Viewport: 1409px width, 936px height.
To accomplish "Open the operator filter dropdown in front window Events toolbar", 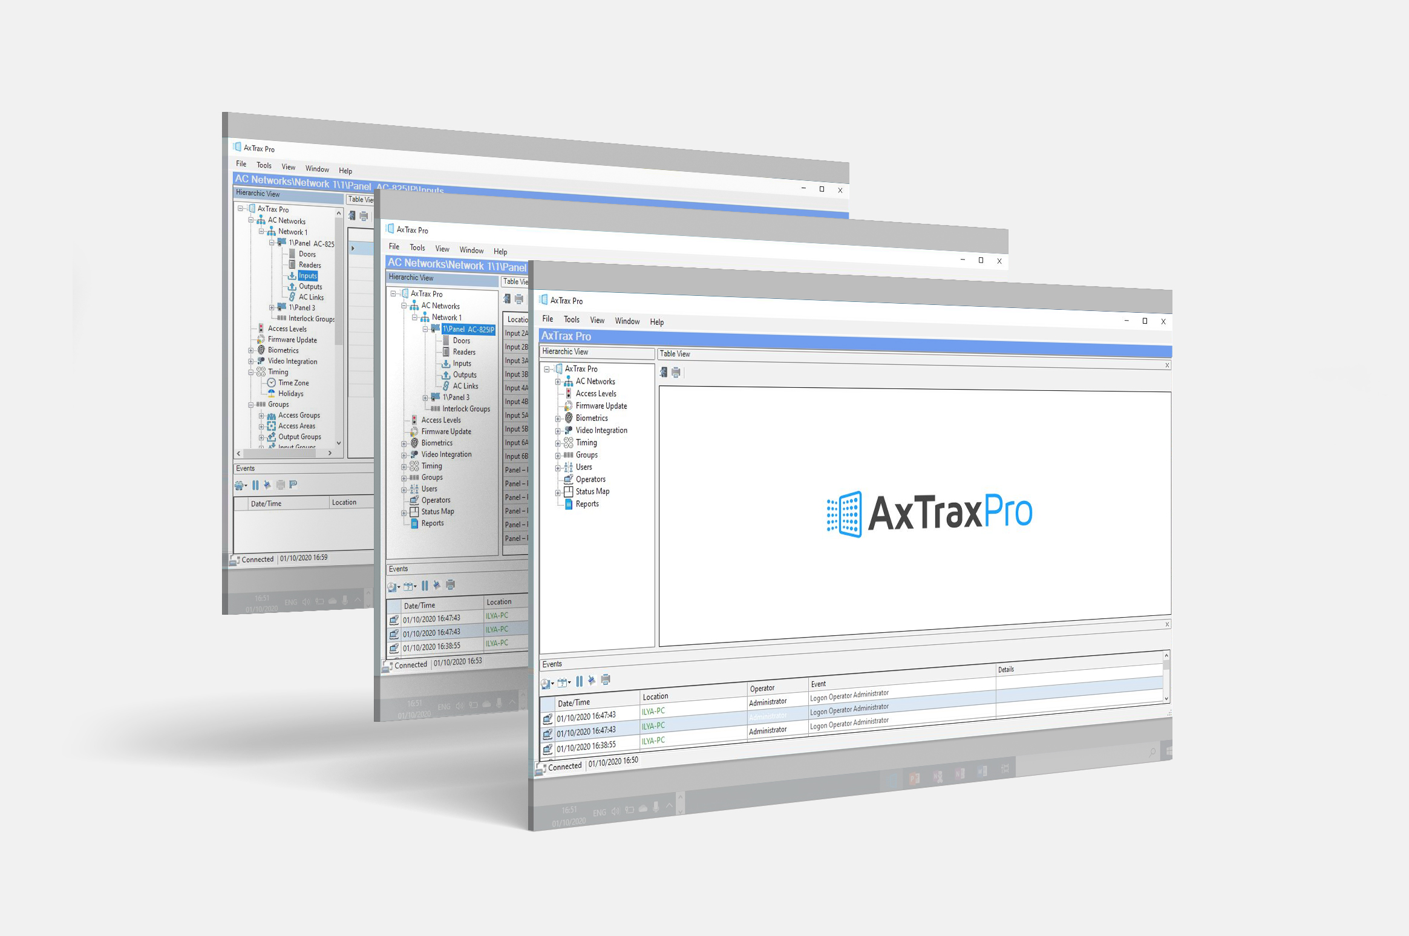I will tap(547, 684).
